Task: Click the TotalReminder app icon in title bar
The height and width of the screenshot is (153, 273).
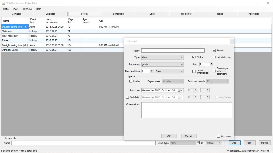Action: pos(4,3)
